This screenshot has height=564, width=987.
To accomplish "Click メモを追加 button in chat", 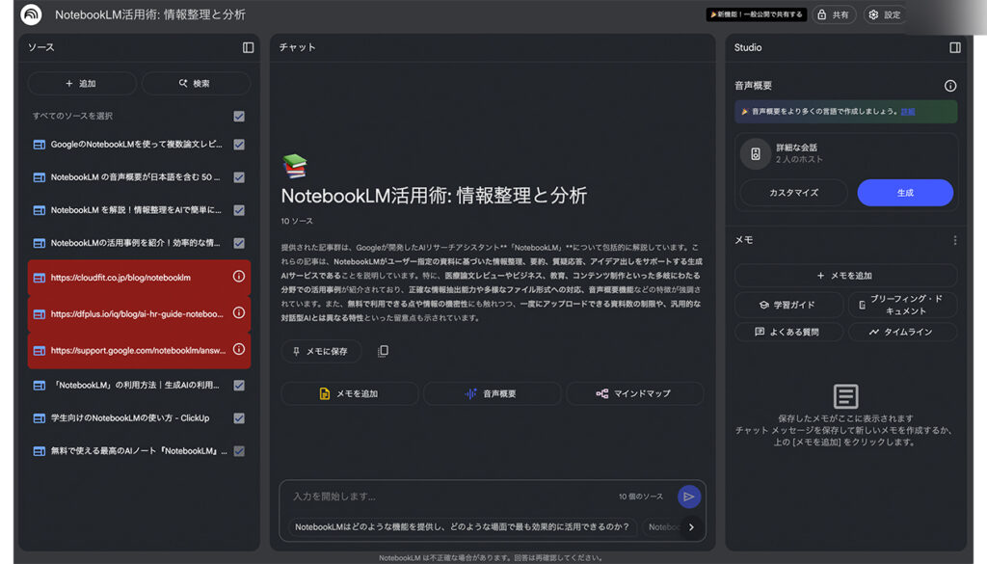I will point(349,394).
